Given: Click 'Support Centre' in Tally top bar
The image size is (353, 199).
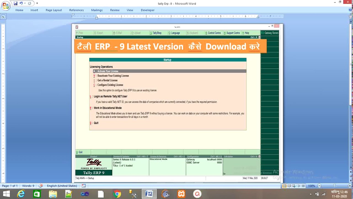Looking at the screenshot, I should pyautogui.click(x=233, y=33).
